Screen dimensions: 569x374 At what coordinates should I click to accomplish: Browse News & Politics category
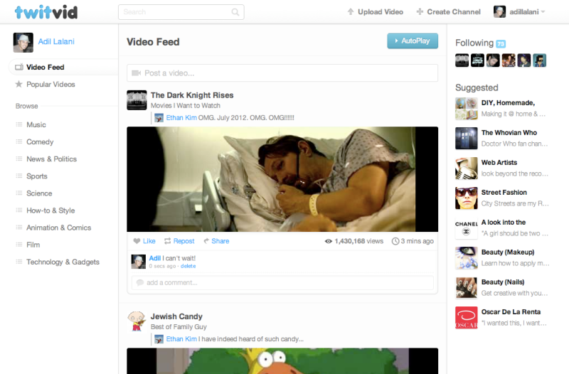click(51, 159)
